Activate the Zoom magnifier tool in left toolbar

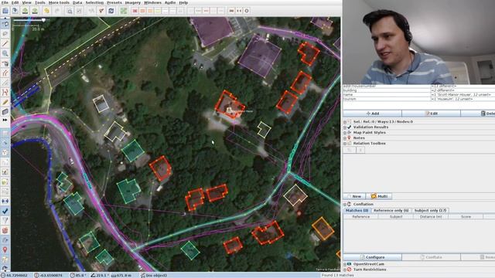click(5, 53)
